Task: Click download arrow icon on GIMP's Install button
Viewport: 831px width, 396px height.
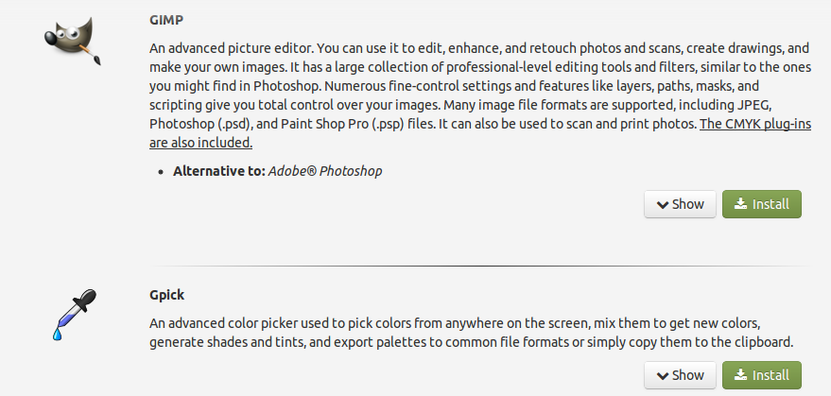Action: click(740, 204)
